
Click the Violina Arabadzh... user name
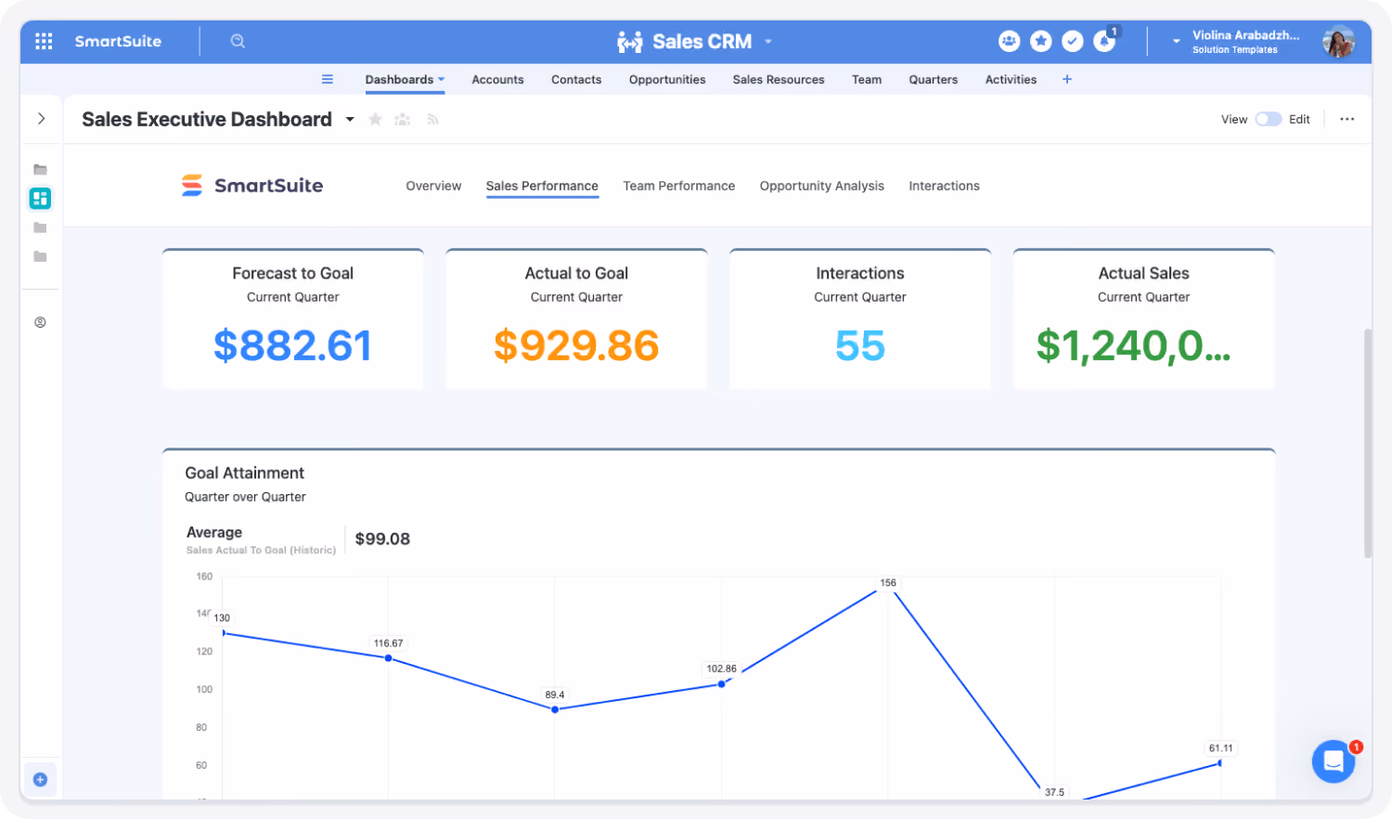click(x=1245, y=35)
